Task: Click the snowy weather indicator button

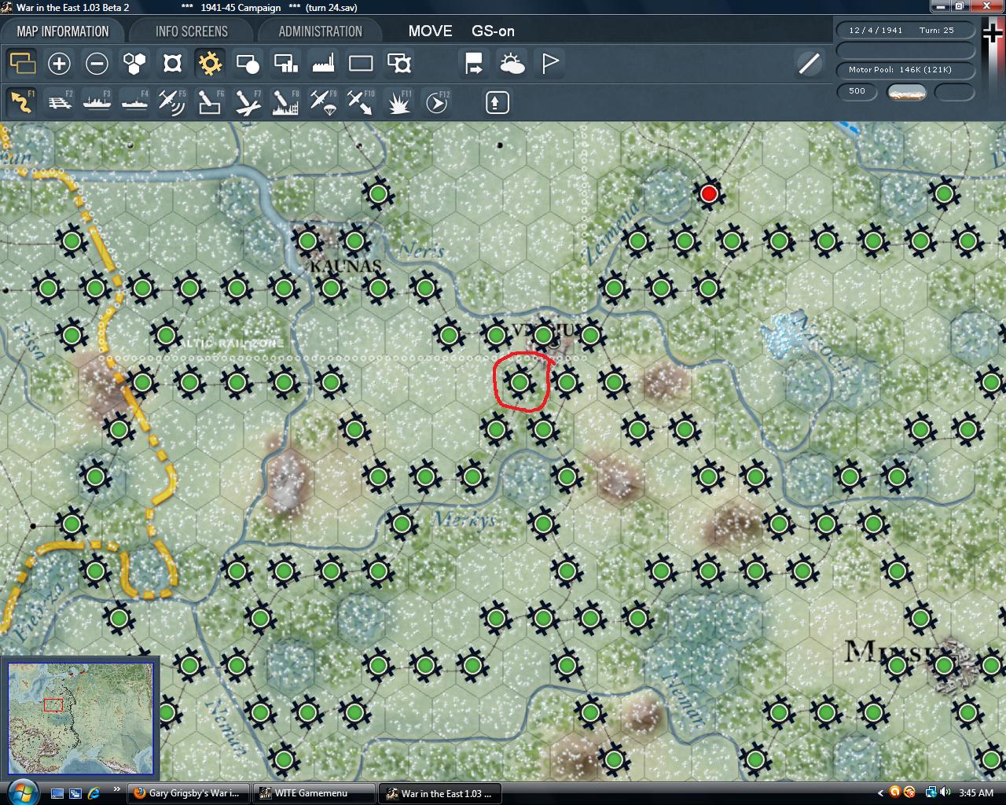Action: pyautogui.click(x=906, y=92)
